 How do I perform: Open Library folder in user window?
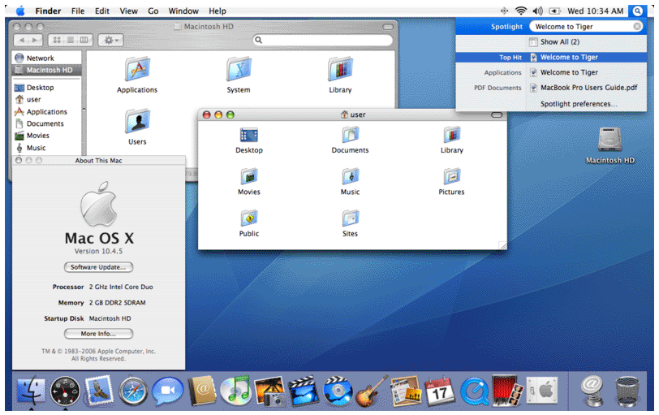coord(452,140)
